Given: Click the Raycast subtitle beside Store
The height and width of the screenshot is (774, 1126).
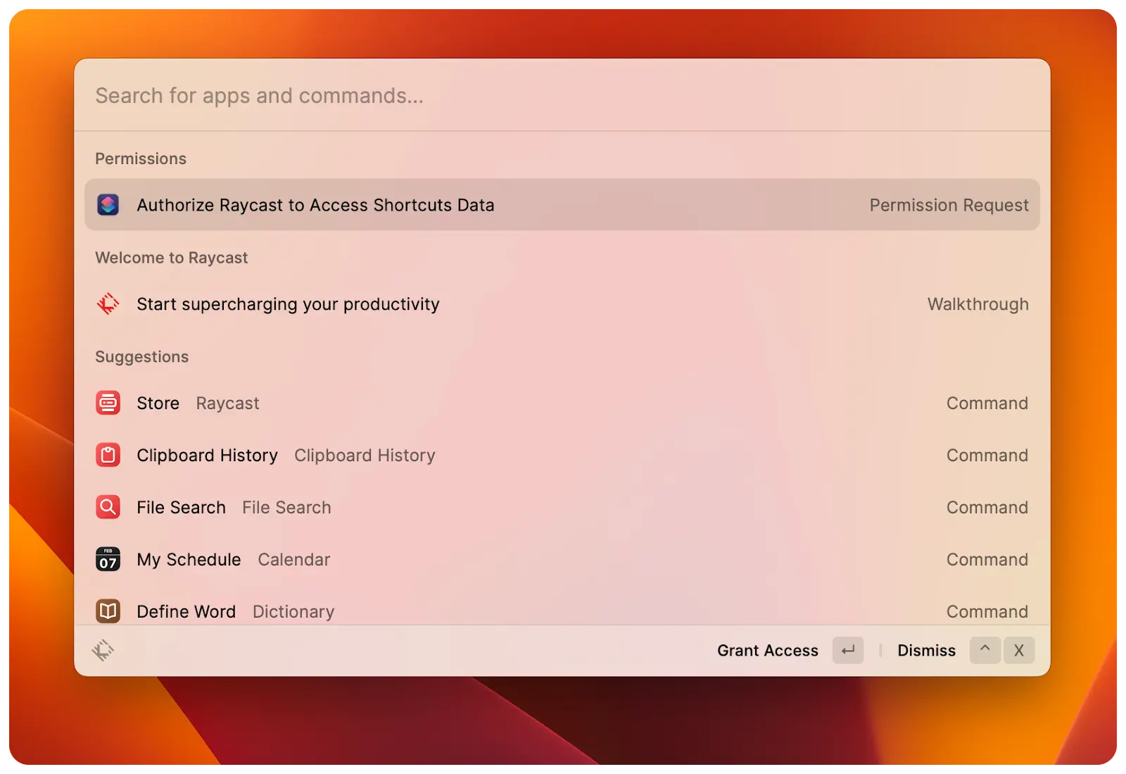Looking at the screenshot, I should (228, 404).
